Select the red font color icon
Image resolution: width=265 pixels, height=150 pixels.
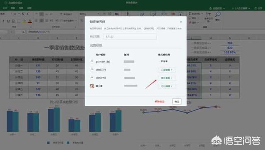[30, 21]
